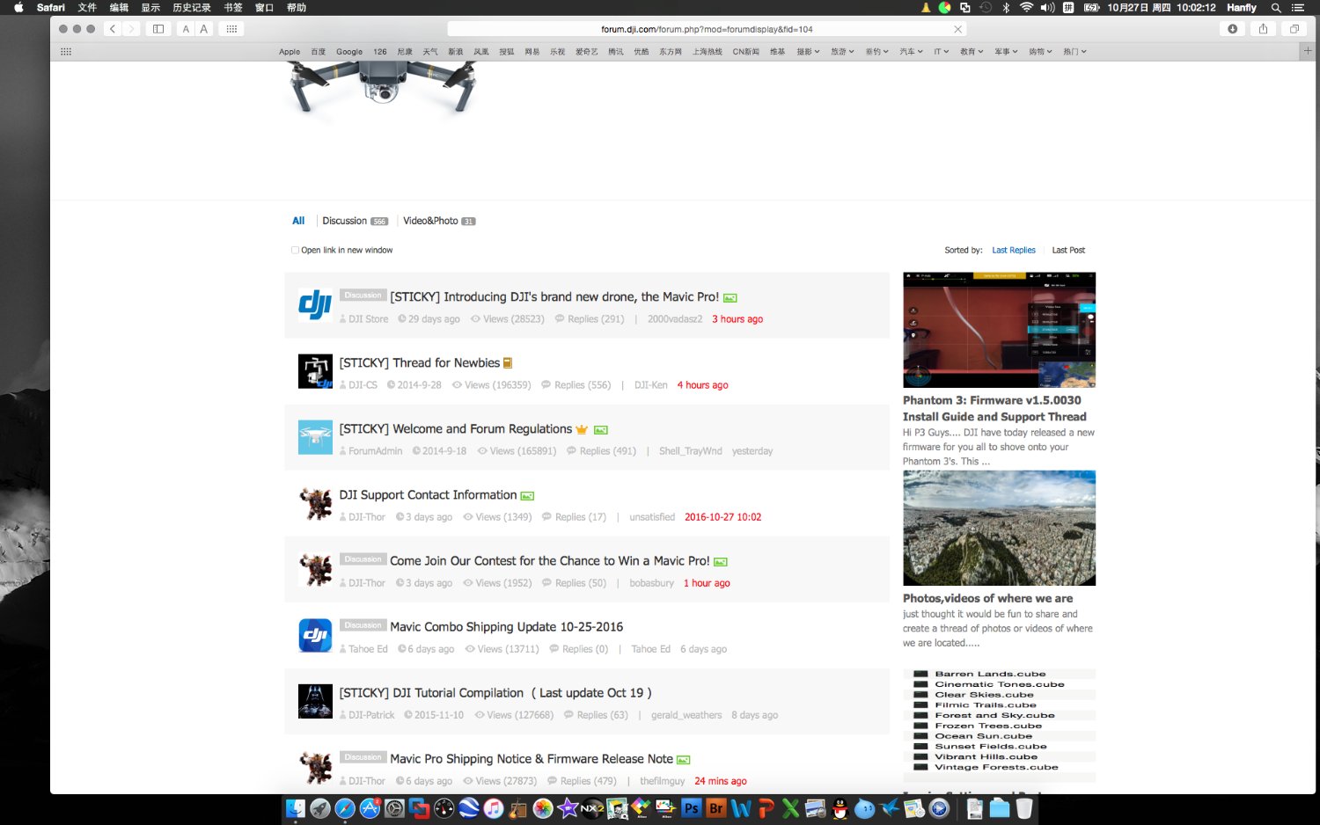Open the 历史记录 menu

coord(191,7)
